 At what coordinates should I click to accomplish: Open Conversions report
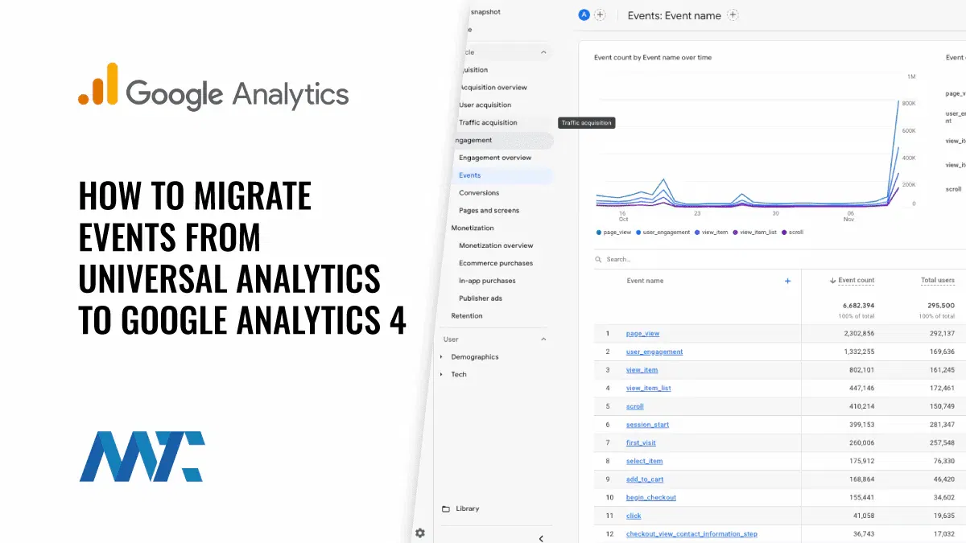click(x=479, y=193)
